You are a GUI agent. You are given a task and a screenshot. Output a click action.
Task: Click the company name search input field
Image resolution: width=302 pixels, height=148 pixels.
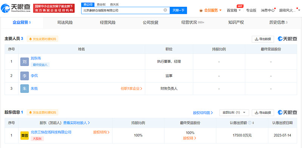(122, 11)
